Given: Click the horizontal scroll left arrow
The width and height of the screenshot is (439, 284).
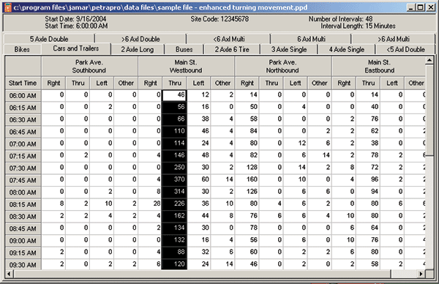Looking at the screenshot, I should [9, 274].
